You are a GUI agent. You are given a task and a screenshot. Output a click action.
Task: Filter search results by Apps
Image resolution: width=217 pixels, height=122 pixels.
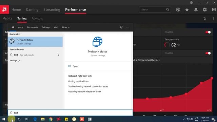[21, 27]
